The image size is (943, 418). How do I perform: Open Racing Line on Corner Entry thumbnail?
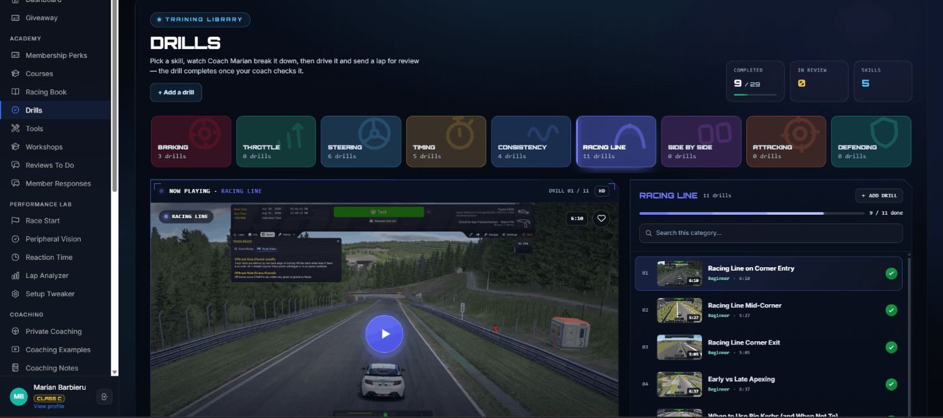coord(679,273)
